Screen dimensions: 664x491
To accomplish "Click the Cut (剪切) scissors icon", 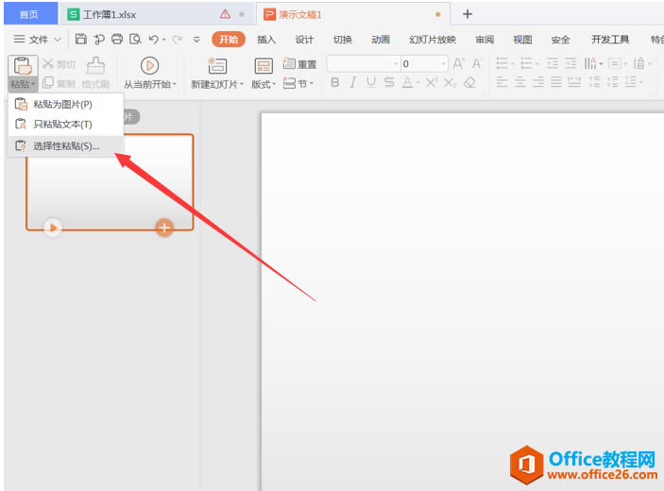I will point(48,64).
